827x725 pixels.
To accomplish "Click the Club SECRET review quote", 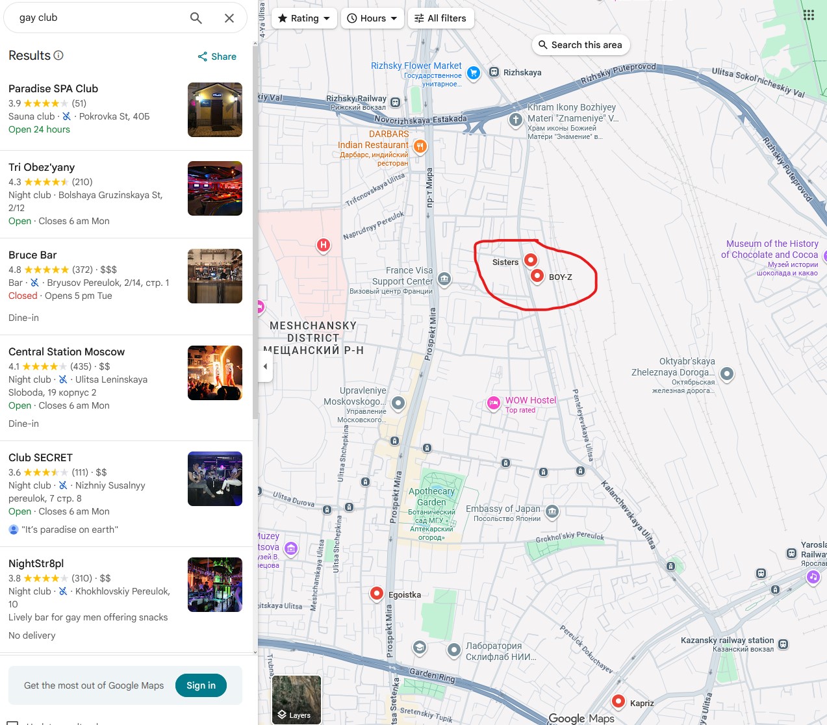I will click(70, 529).
